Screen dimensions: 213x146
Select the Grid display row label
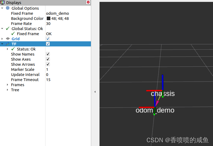pyautogui.click(x=16, y=39)
